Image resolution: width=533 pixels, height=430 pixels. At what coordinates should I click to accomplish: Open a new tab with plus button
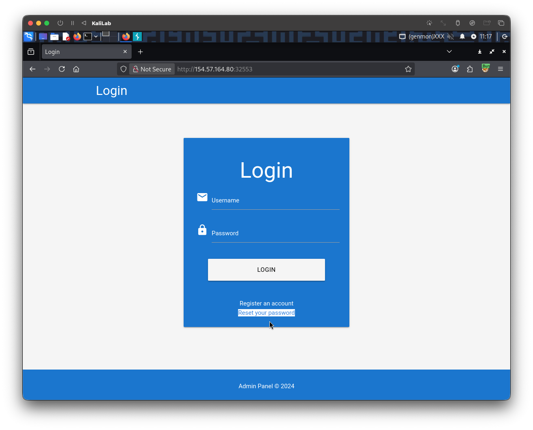tap(141, 52)
